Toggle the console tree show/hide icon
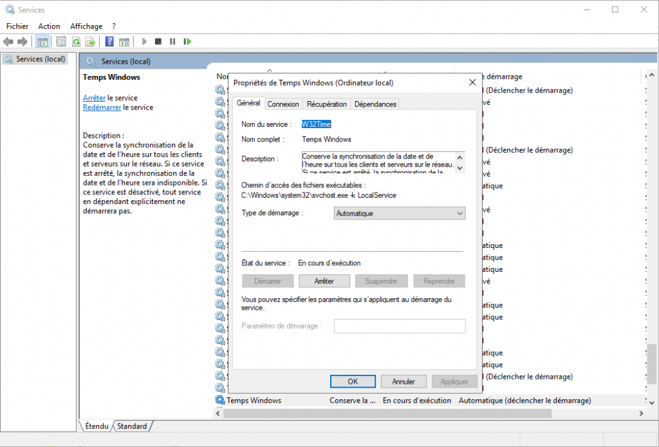Screen dimensions: 659x447 42,42
